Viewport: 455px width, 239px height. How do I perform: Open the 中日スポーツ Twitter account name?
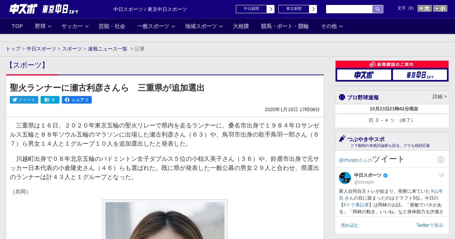coord(368,175)
